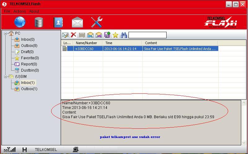The image size is (248, 154).
Task: Click the yellow star Favorite toolbar icon
Action: [115, 35]
